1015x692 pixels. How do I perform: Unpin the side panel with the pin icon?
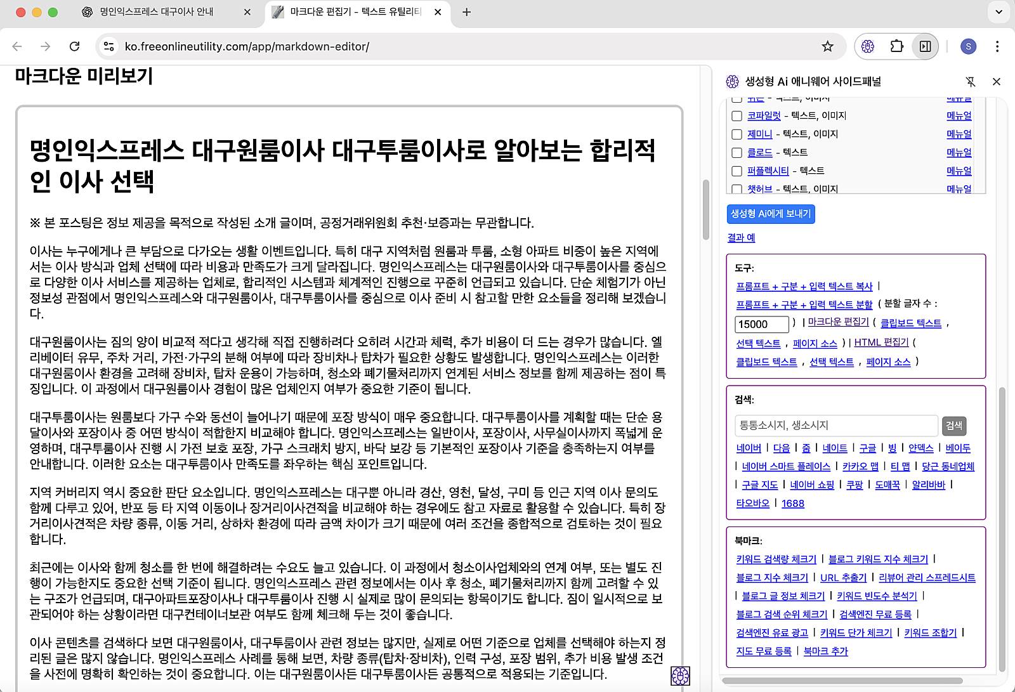[x=970, y=81]
